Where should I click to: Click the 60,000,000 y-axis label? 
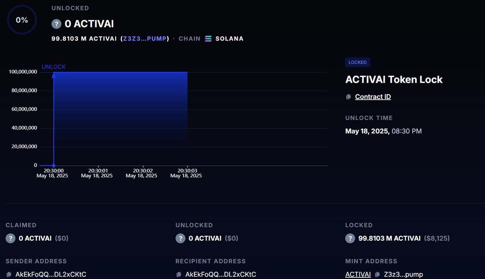(24, 109)
